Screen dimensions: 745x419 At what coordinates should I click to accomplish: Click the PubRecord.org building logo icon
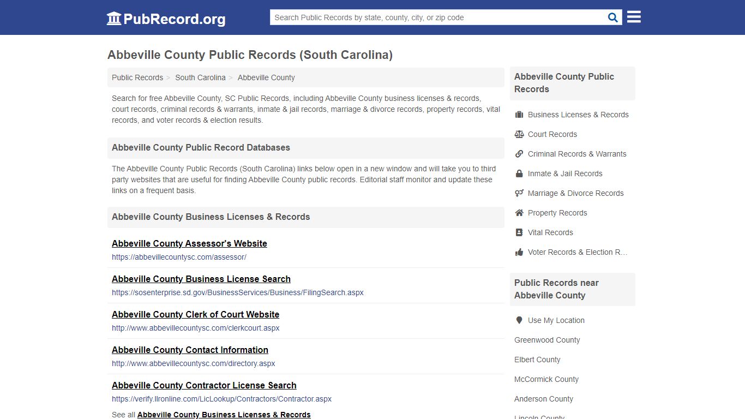pyautogui.click(x=114, y=19)
